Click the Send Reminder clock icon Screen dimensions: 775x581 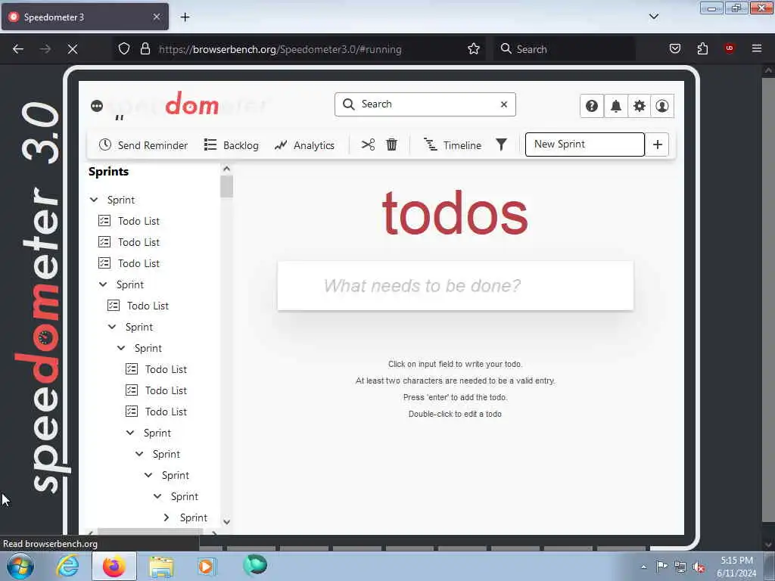104,144
